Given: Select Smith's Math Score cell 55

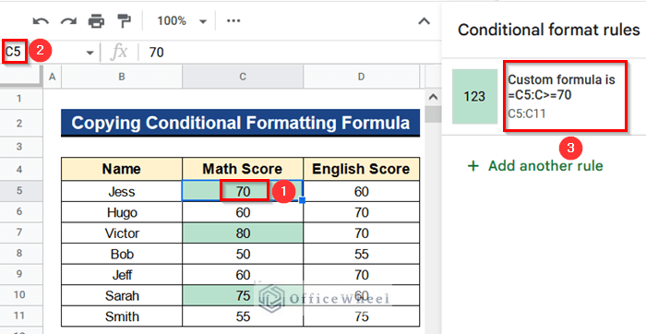Looking at the screenshot, I should click(x=243, y=316).
